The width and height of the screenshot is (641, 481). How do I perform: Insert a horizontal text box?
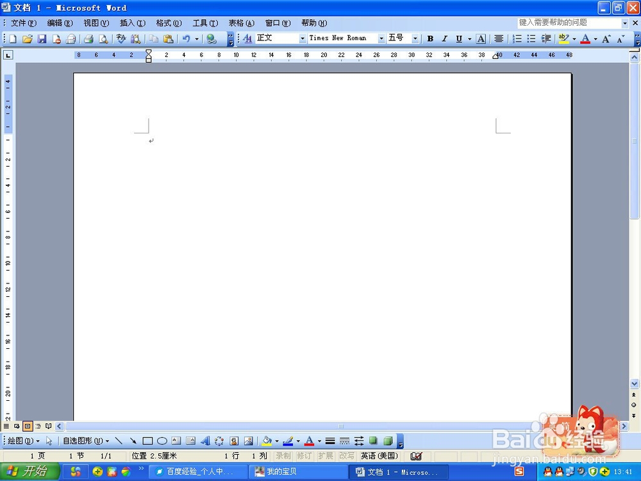[176, 441]
